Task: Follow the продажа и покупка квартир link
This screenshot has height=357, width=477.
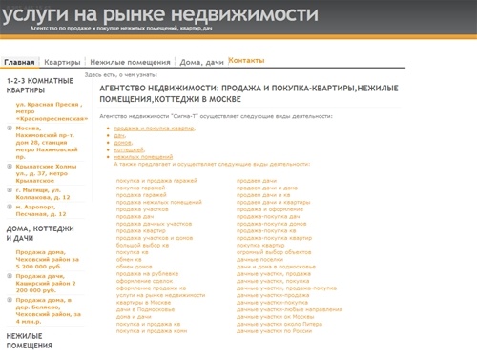Action: click(x=155, y=129)
